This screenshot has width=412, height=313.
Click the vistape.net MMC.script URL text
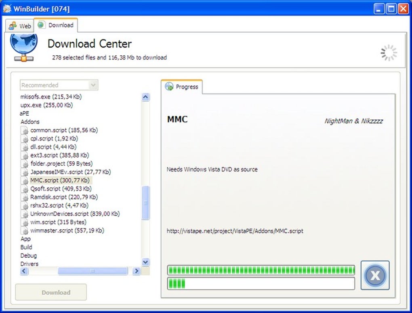pos(235,231)
